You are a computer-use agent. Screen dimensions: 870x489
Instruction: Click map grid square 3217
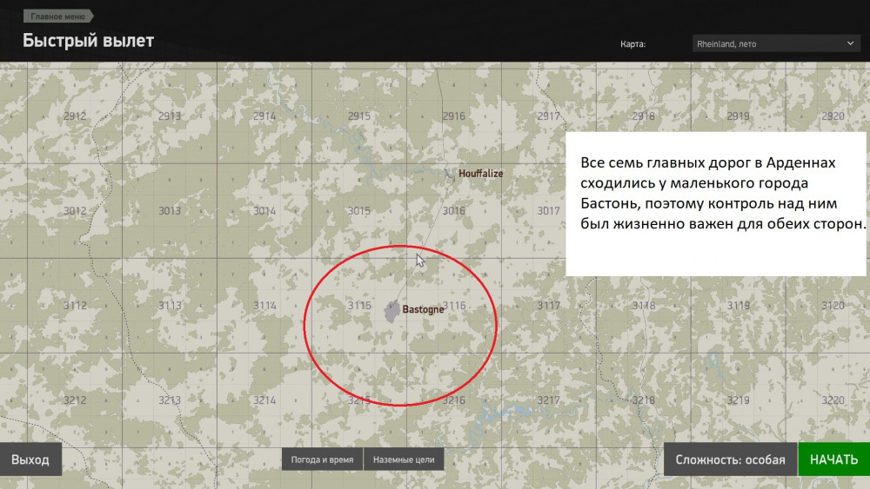(549, 400)
